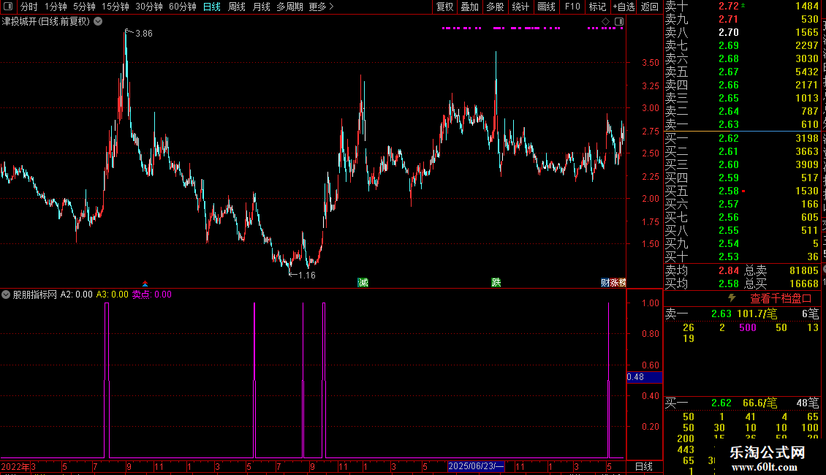The height and width of the screenshot is (475, 826).
Task: Click the 买均 2.58 average row
Action: pyautogui.click(x=702, y=284)
